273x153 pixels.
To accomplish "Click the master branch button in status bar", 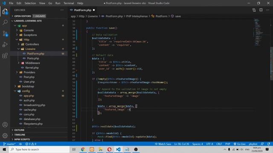I will [x=9, y=144].
